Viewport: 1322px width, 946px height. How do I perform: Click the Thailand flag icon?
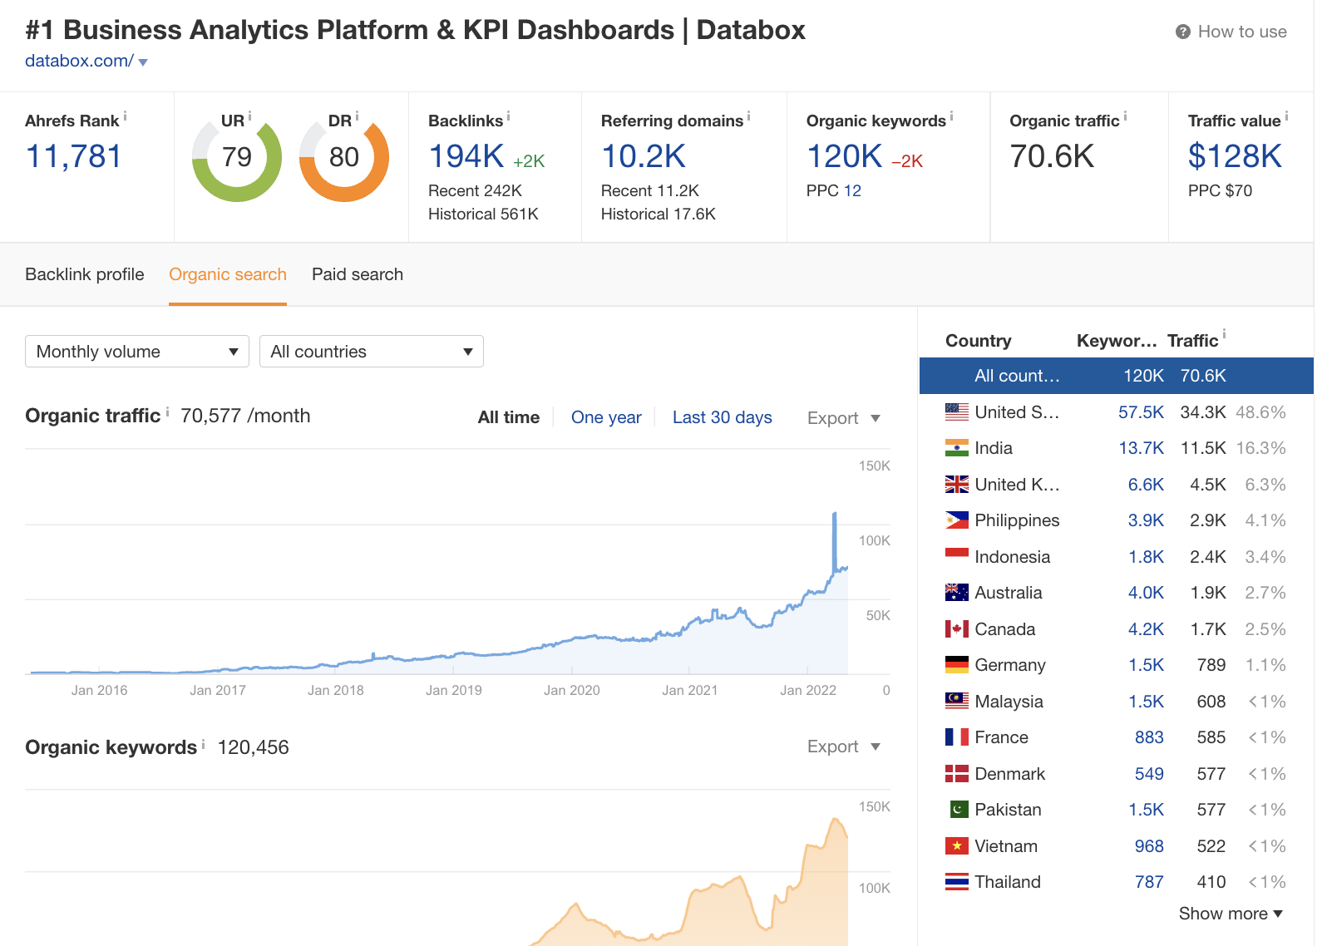click(957, 882)
